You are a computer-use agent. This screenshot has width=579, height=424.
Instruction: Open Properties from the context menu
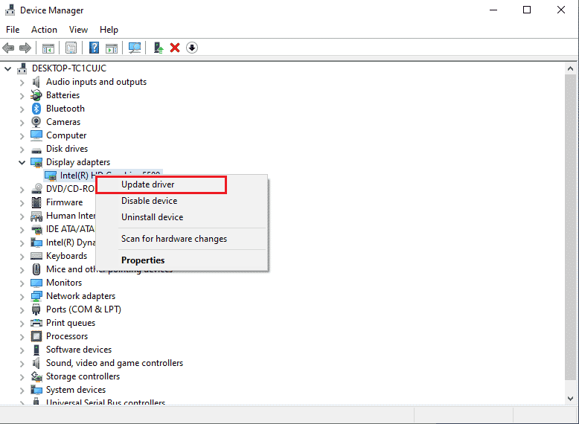(x=143, y=260)
